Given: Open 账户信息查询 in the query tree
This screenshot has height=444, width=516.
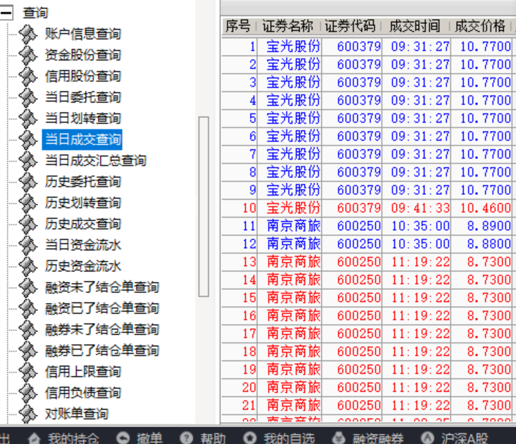Looking at the screenshot, I should [x=83, y=34].
